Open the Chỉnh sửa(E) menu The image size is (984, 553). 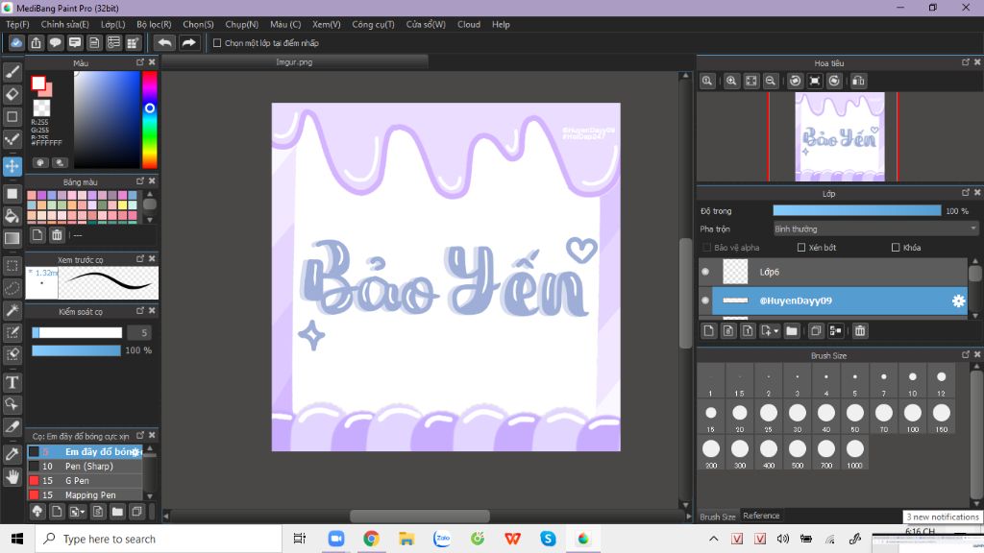pos(64,24)
